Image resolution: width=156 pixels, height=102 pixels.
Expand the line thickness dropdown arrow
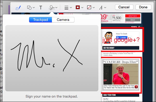click(71, 8)
